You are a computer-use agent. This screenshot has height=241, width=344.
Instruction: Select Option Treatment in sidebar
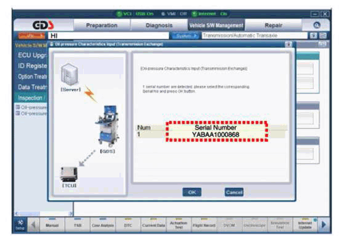(32, 76)
